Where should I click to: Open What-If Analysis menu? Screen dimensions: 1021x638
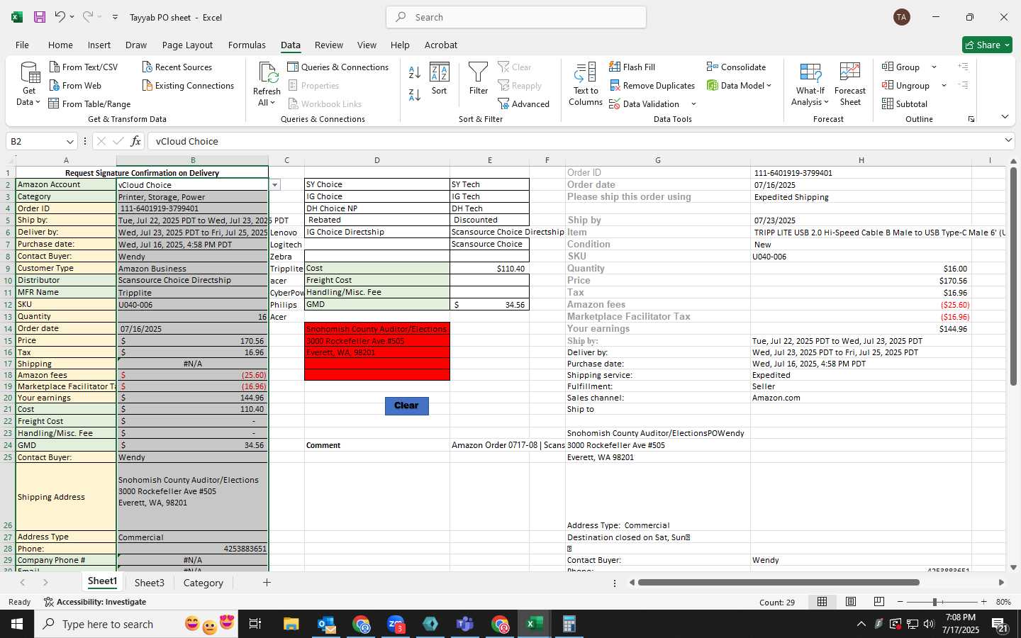pyautogui.click(x=810, y=84)
